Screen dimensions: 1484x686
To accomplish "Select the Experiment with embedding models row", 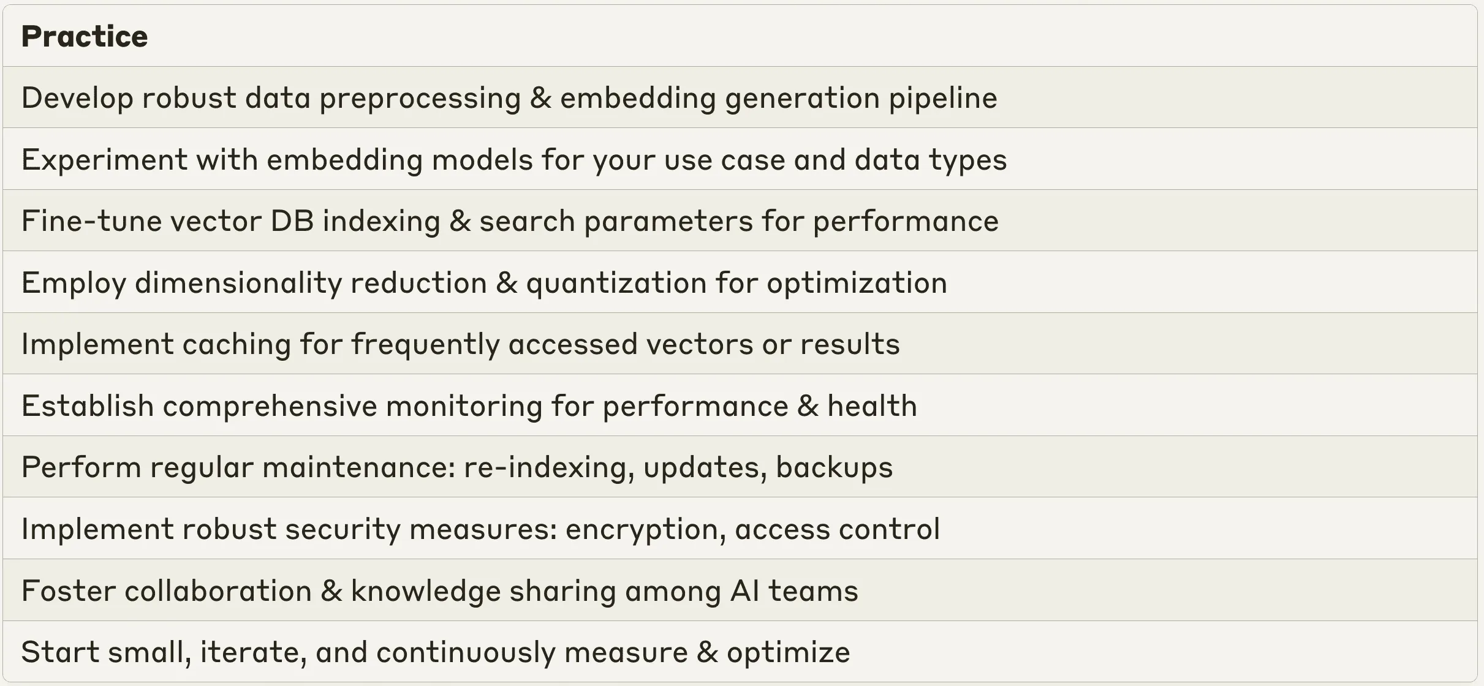I will pos(740,159).
